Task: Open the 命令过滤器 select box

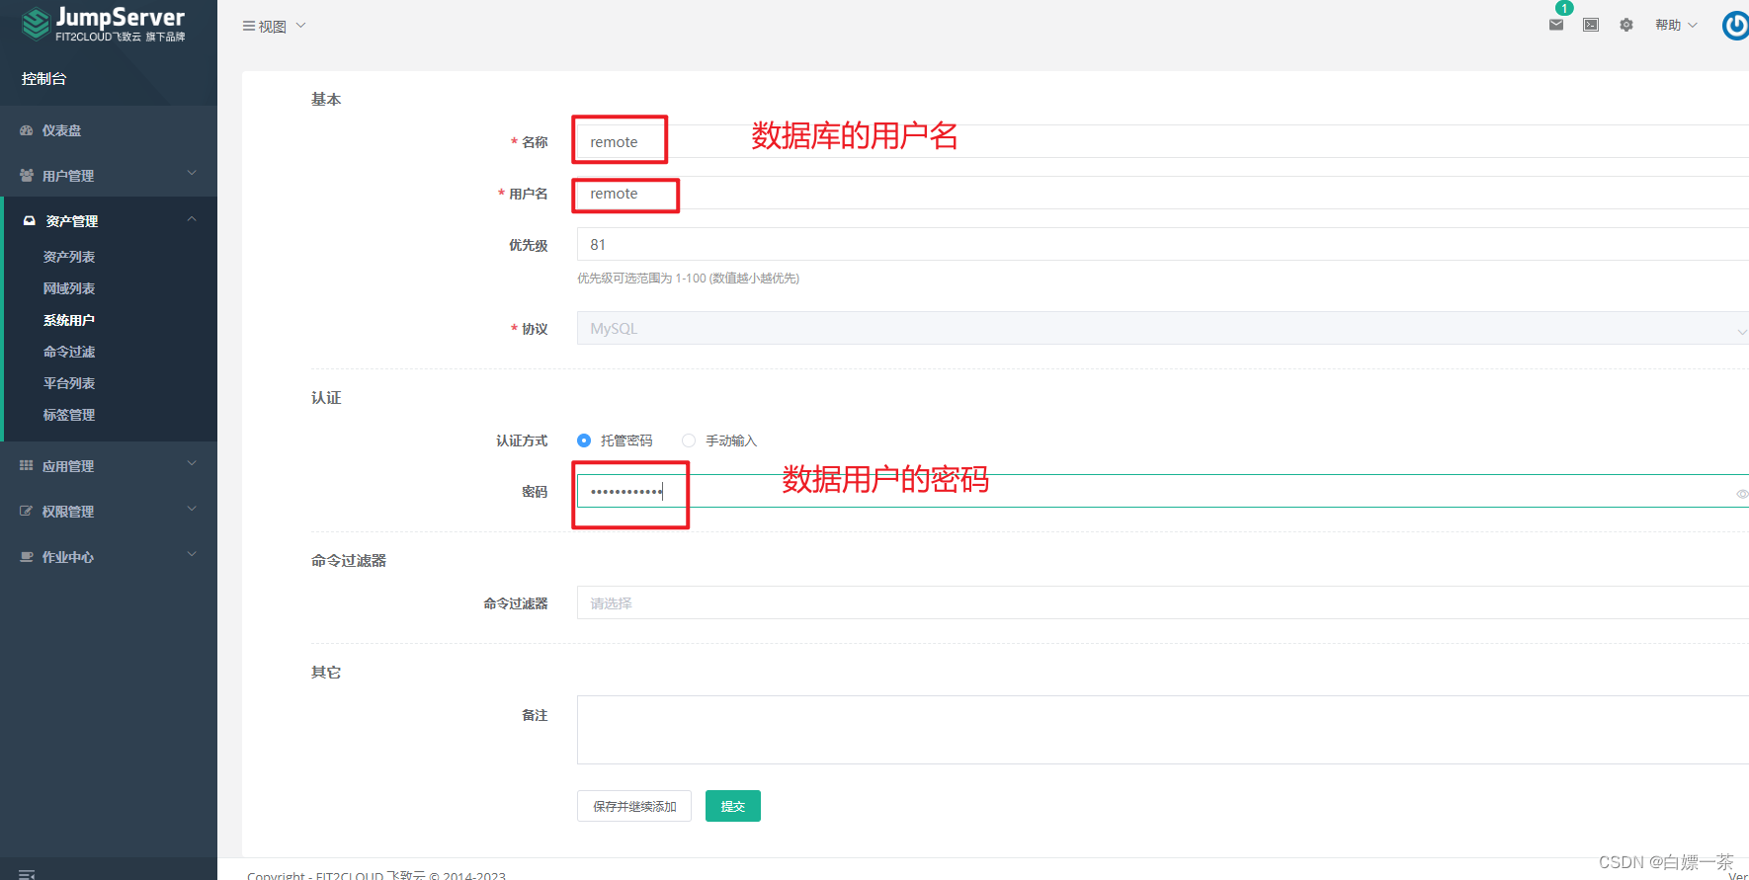Action: [1163, 602]
